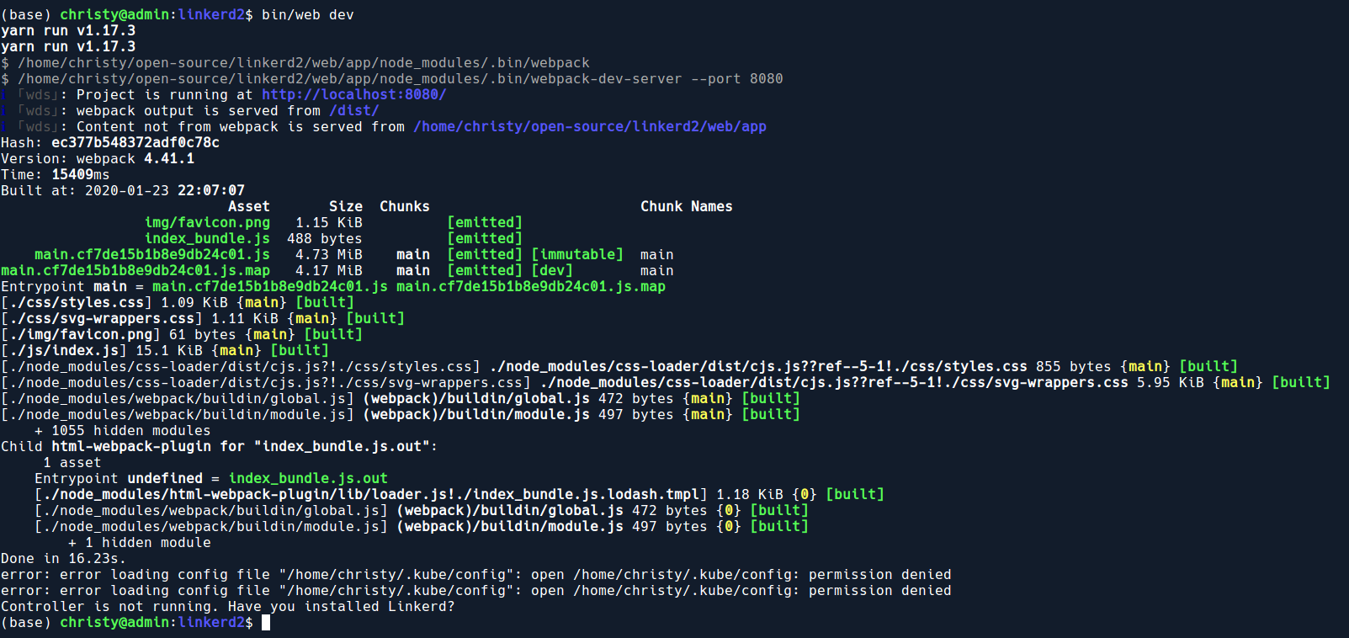The image size is (1349, 638).
Task: Click the "Chunk Names" column header
Action: click(x=687, y=206)
